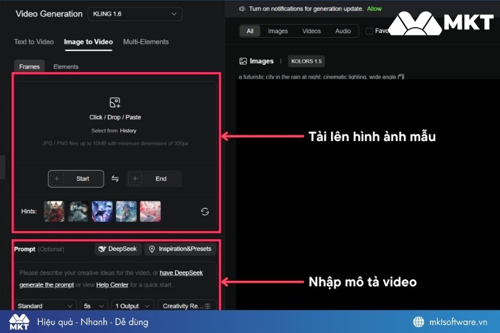500x333 pixels.
Task: Switch to the Text to Video tab
Action: [33, 42]
